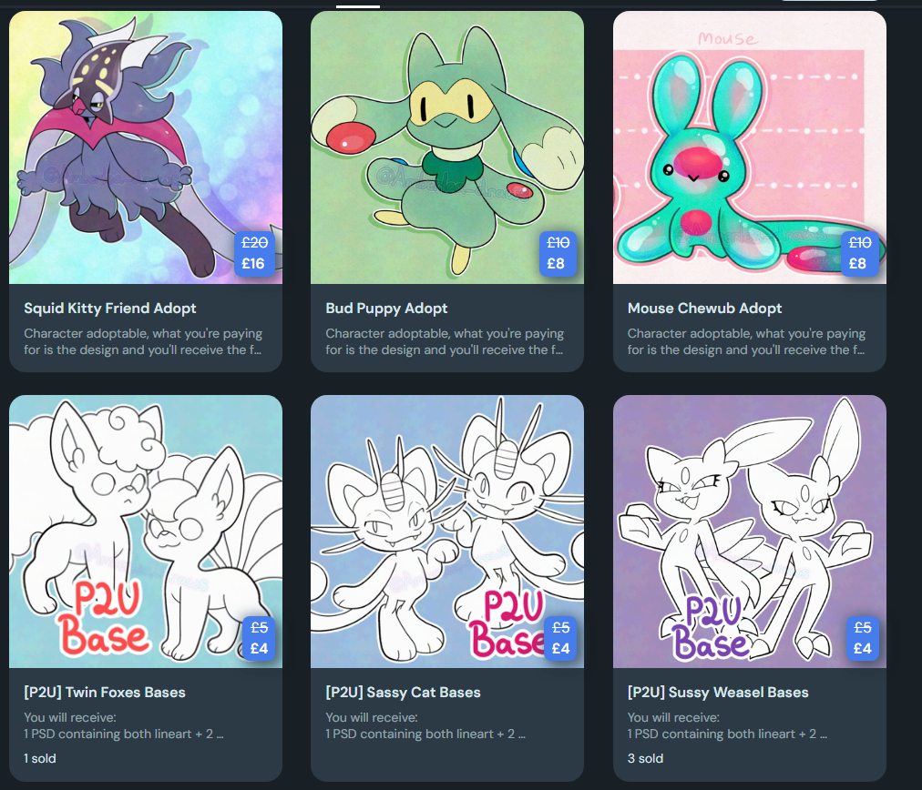Click the Squid Kitty Friend Adopt title
The width and height of the screenshot is (922, 790).
[x=110, y=309]
